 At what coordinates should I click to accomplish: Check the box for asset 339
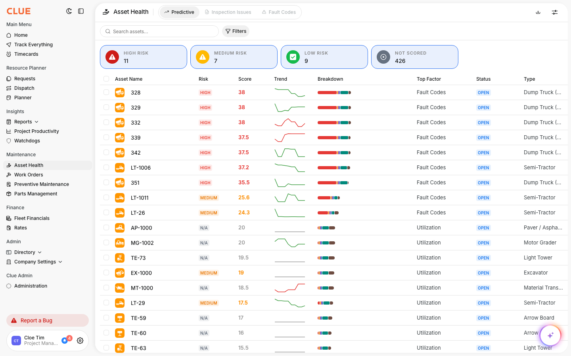point(106,137)
